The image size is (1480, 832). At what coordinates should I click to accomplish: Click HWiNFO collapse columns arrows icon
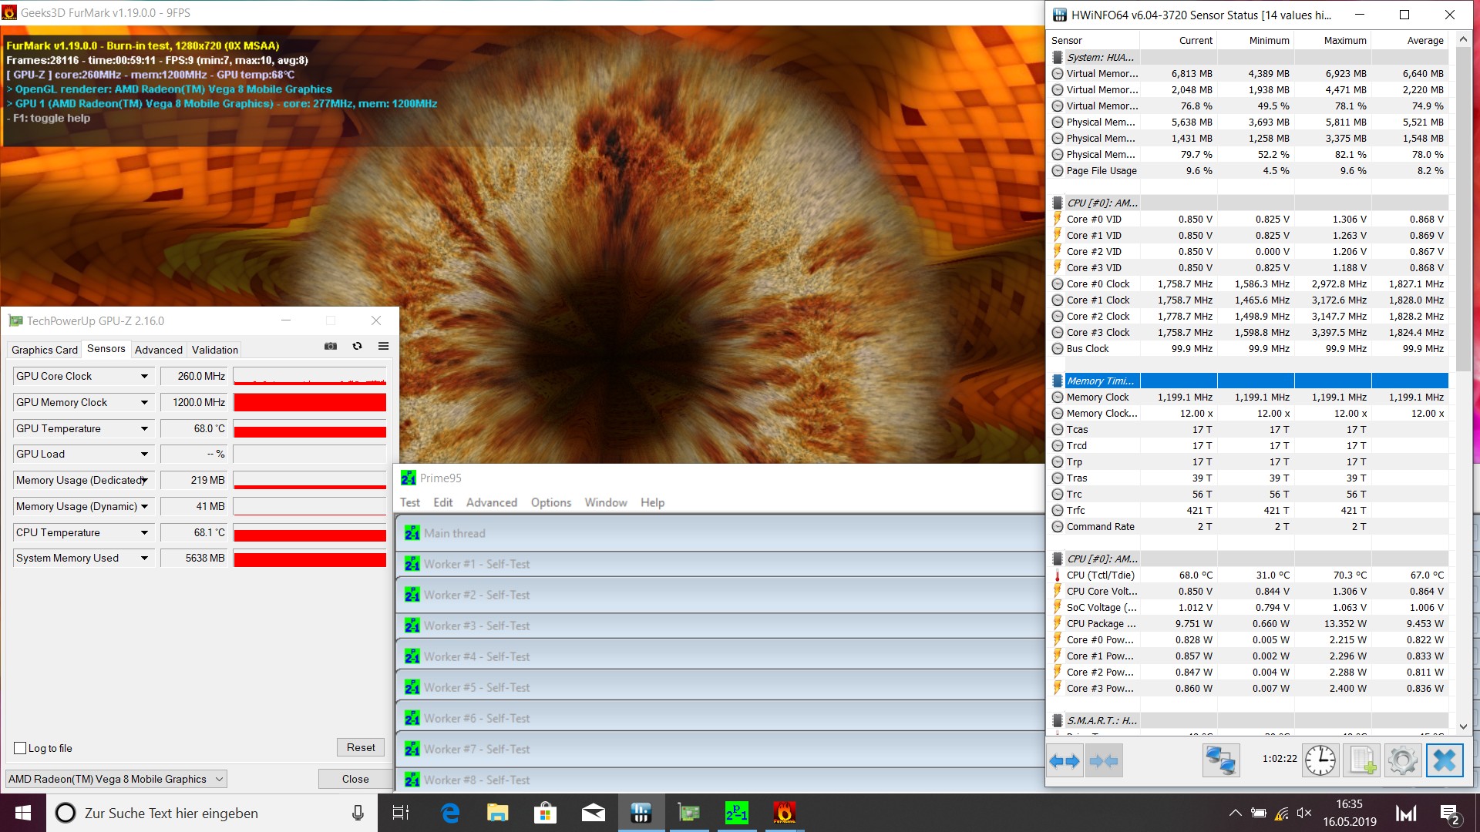1104,760
